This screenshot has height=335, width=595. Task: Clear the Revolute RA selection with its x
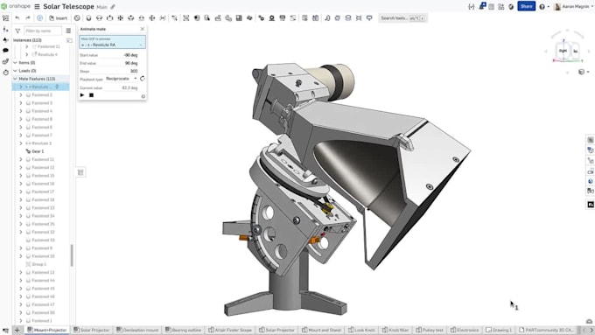pyautogui.click(x=140, y=45)
